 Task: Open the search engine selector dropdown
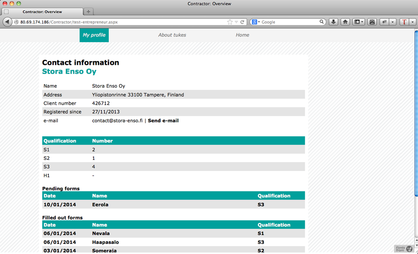255,22
